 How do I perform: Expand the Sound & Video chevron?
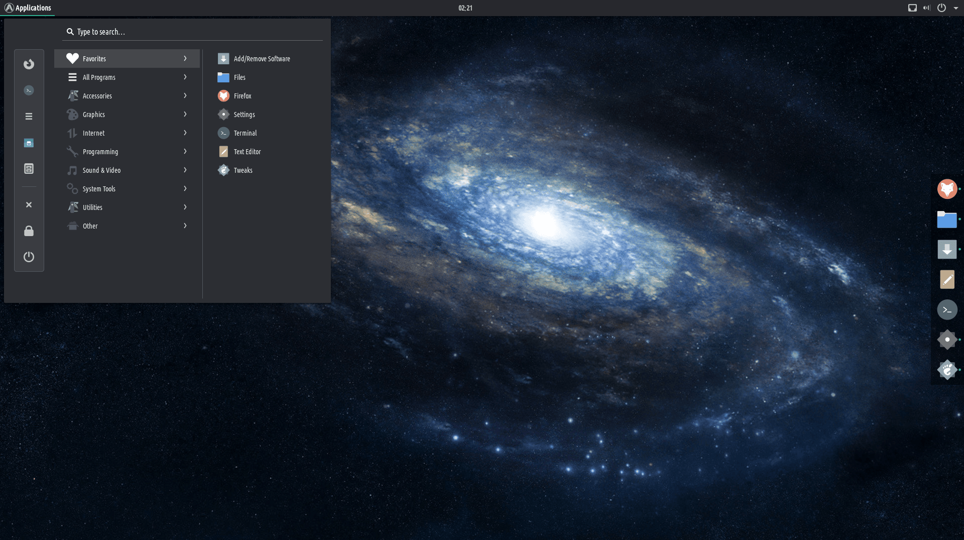[185, 170]
